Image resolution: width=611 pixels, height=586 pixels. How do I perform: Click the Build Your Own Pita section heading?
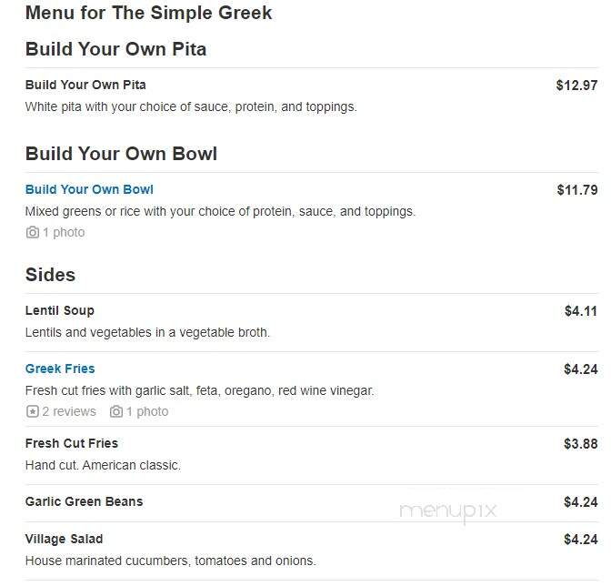pos(115,49)
